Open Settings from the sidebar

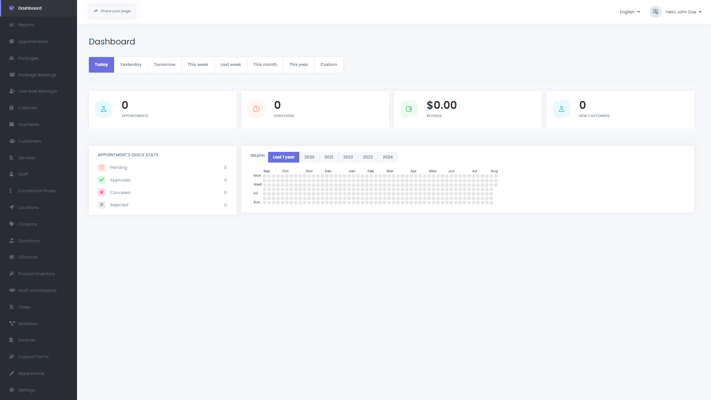coord(26,390)
